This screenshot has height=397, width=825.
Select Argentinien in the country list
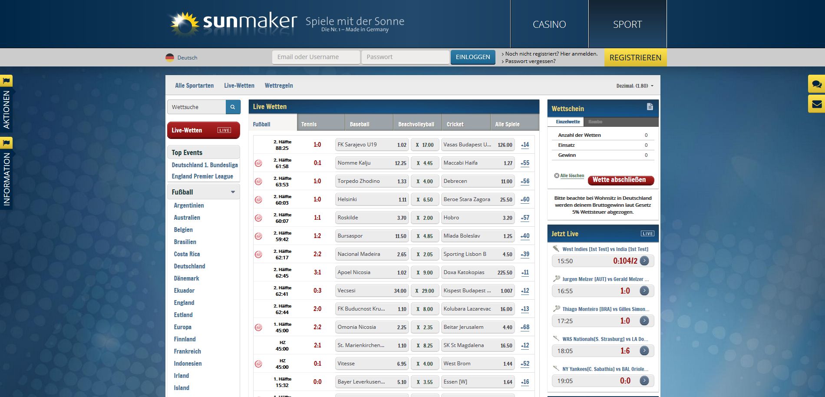click(189, 205)
